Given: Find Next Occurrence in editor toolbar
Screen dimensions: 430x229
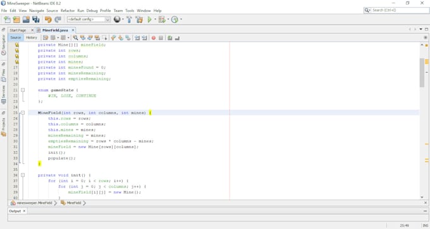Looking at the screenshot, I should point(90,38).
